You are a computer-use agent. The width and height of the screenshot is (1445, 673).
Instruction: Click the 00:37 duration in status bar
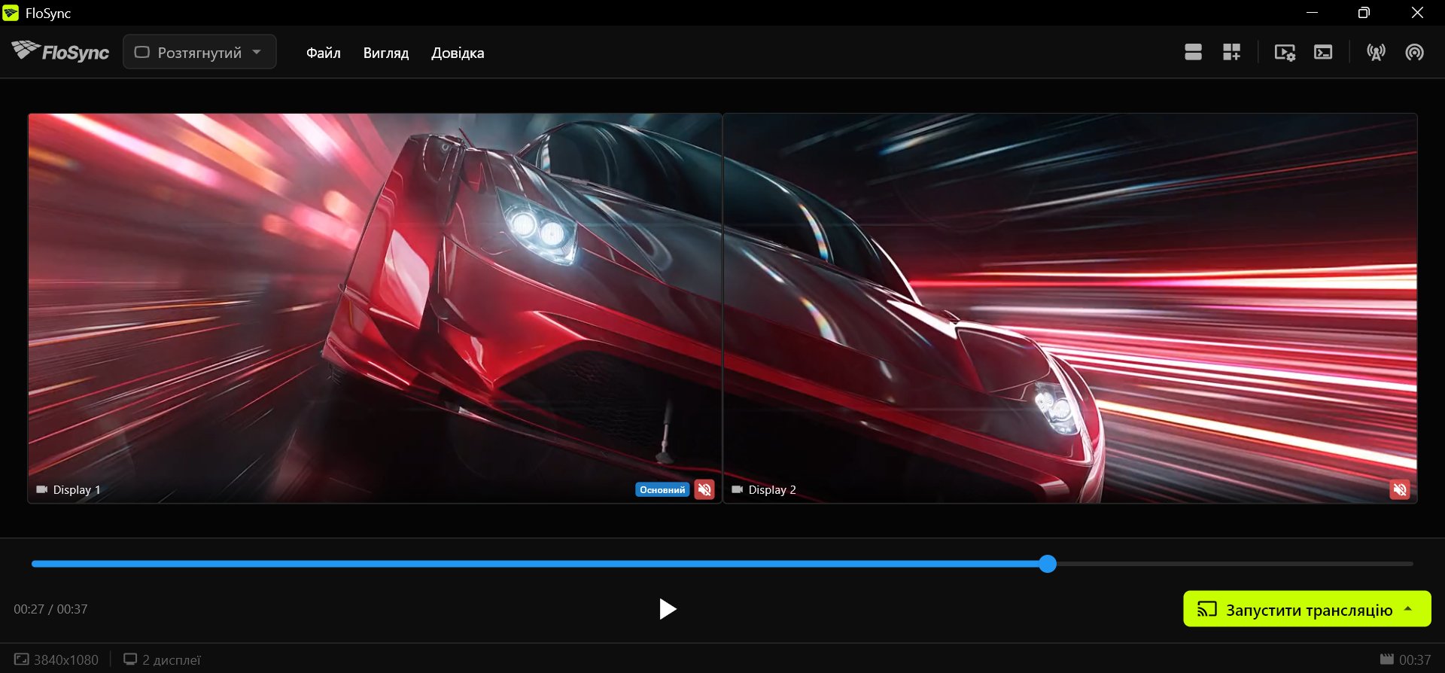[x=1415, y=660]
